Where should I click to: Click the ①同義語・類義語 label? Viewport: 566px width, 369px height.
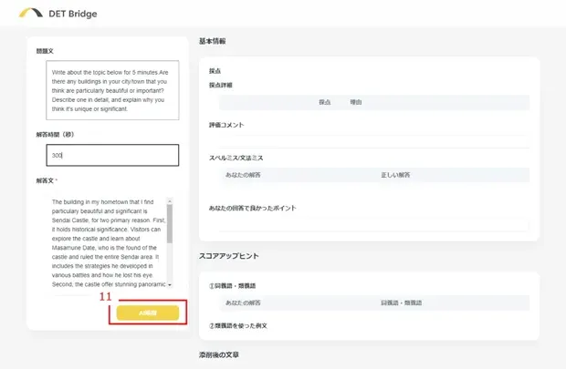(x=232, y=286)
